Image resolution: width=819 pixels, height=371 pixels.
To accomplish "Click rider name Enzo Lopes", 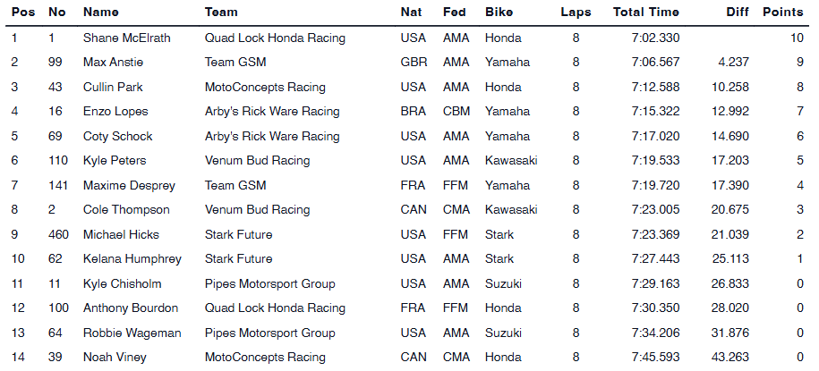I will (115, 112).
